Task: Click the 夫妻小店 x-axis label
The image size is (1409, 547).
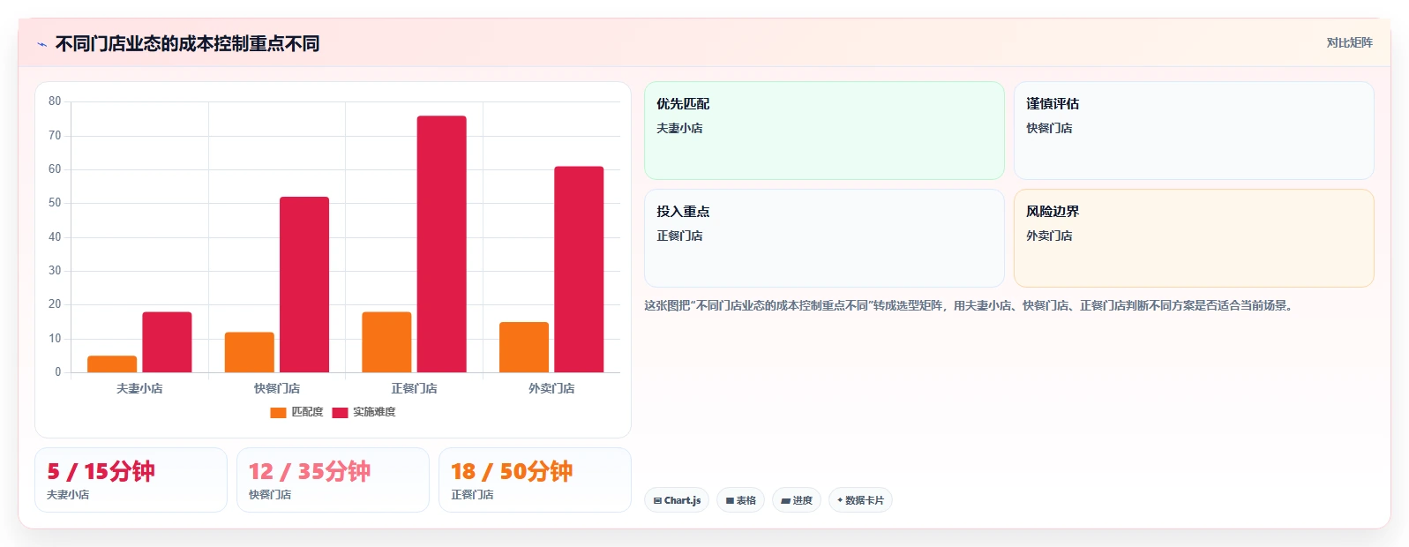Action: (x=139, y=388)
